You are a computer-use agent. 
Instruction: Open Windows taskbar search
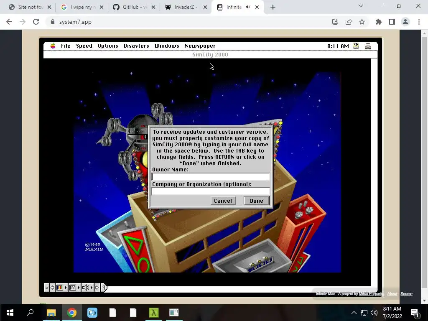[x=30, y=313]
